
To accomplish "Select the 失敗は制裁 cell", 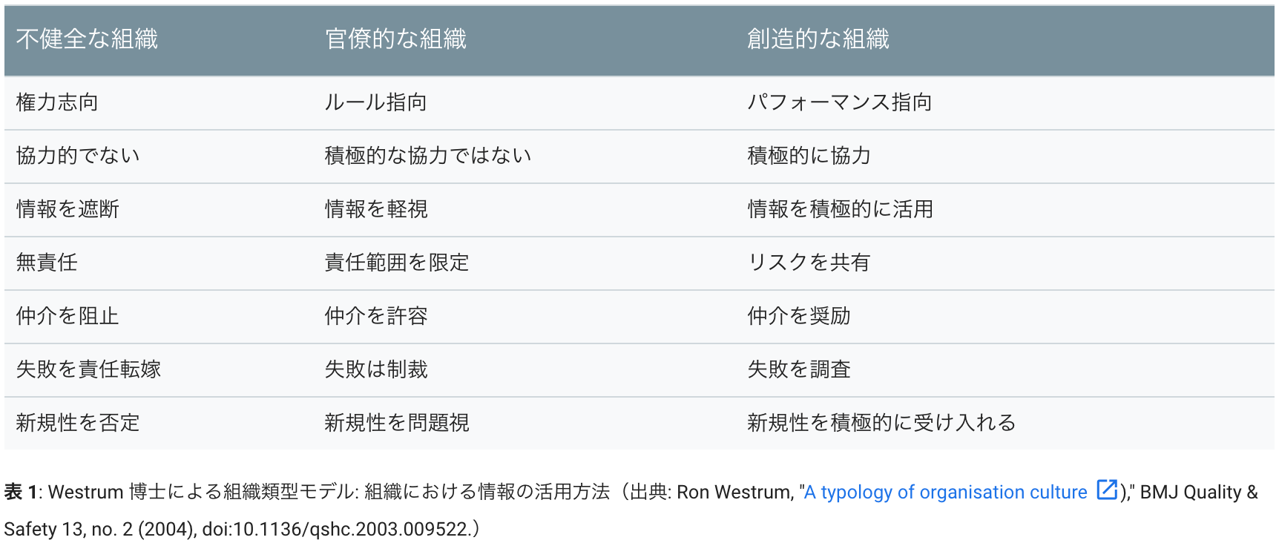I will click(524, 370).
